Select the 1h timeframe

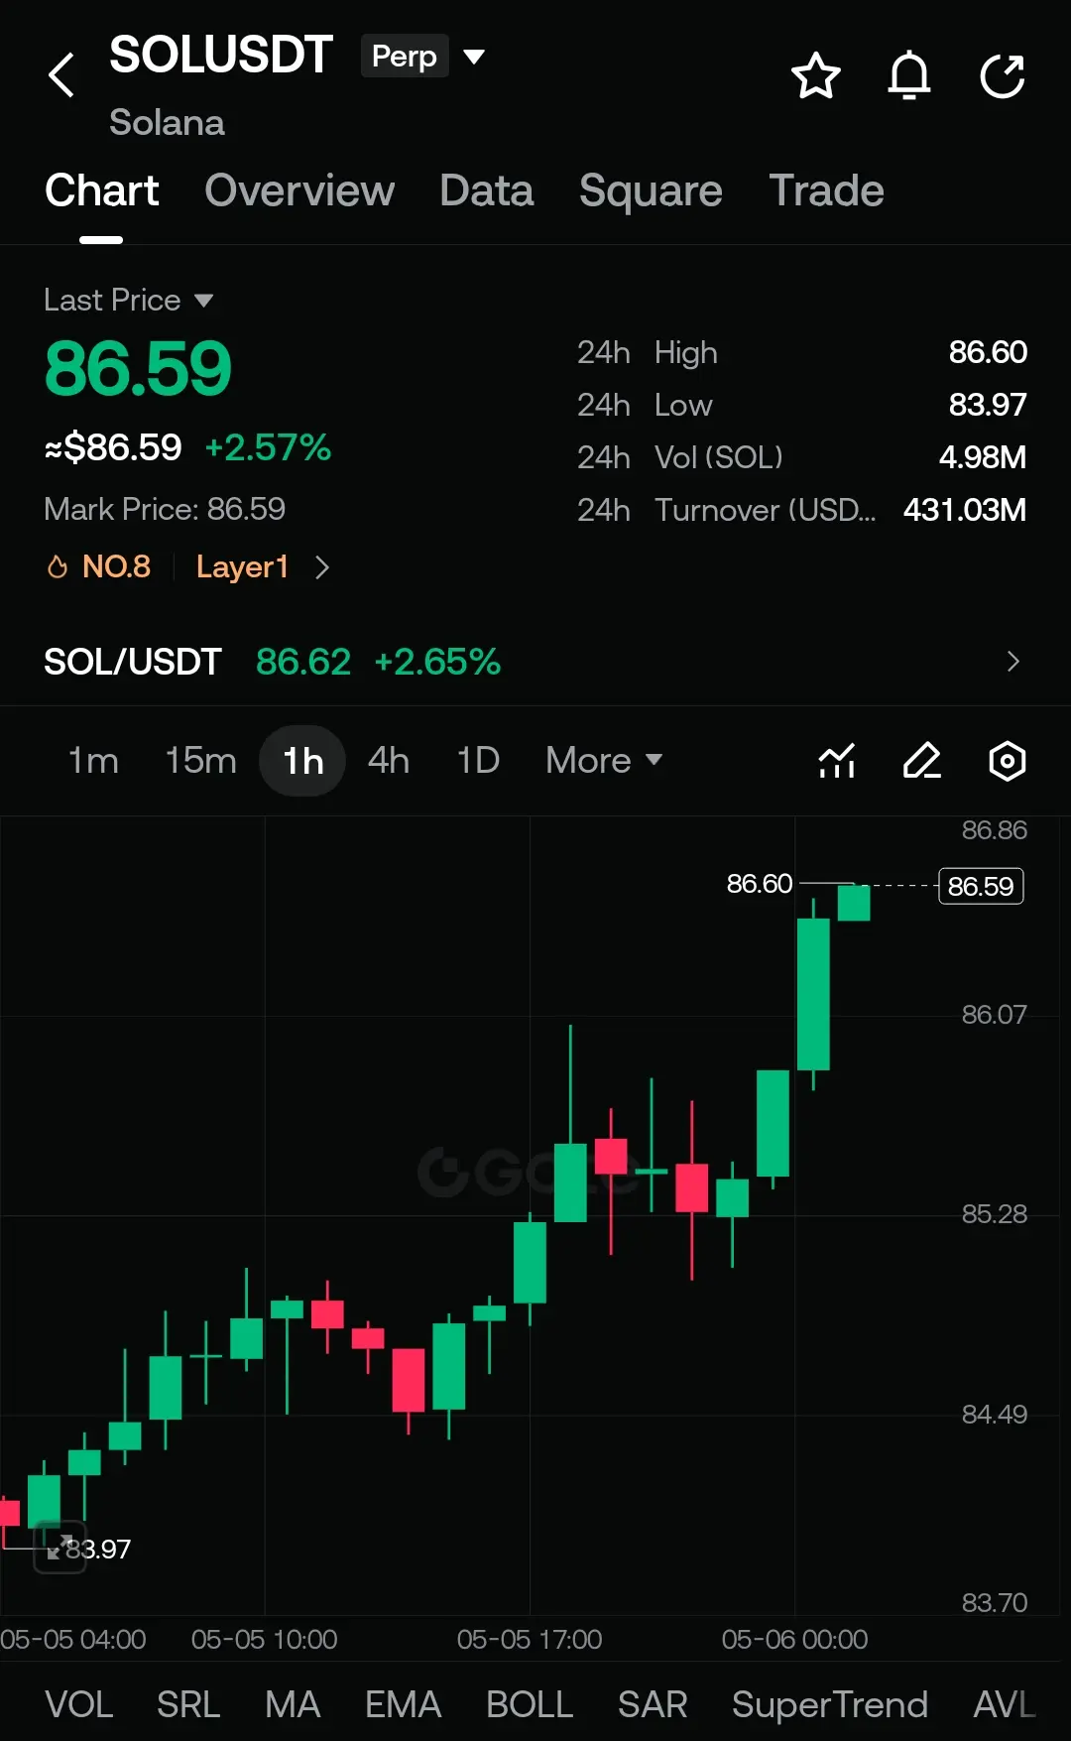click(x=302, y=761)
